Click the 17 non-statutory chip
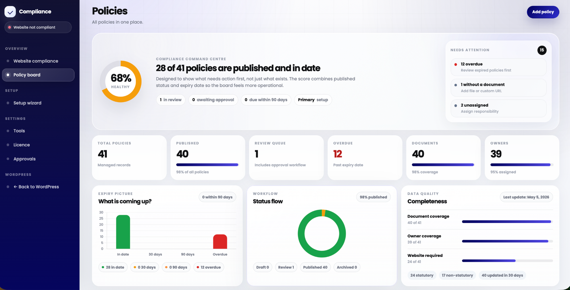 (x=457, y=275)
